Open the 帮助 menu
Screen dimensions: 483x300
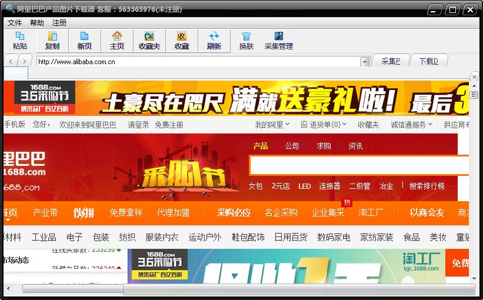[x=37, y=23]
